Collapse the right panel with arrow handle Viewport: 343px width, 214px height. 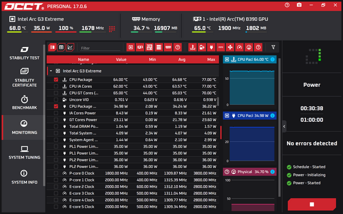tap(284, 126)
